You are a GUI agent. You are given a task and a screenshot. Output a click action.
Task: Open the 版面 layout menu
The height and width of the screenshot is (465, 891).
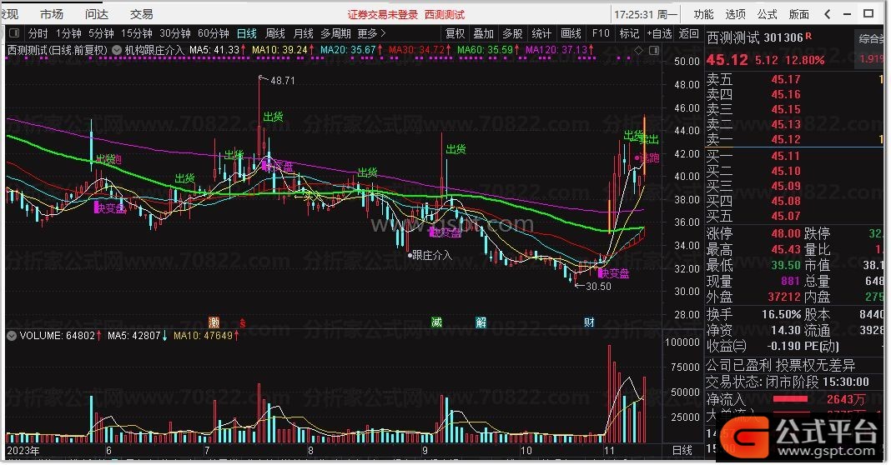point(799,14)
